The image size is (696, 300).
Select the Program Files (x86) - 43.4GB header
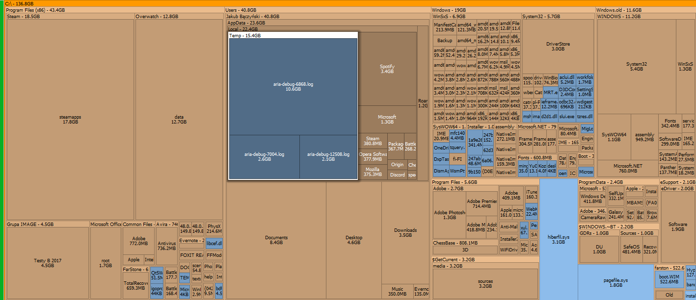114,10
